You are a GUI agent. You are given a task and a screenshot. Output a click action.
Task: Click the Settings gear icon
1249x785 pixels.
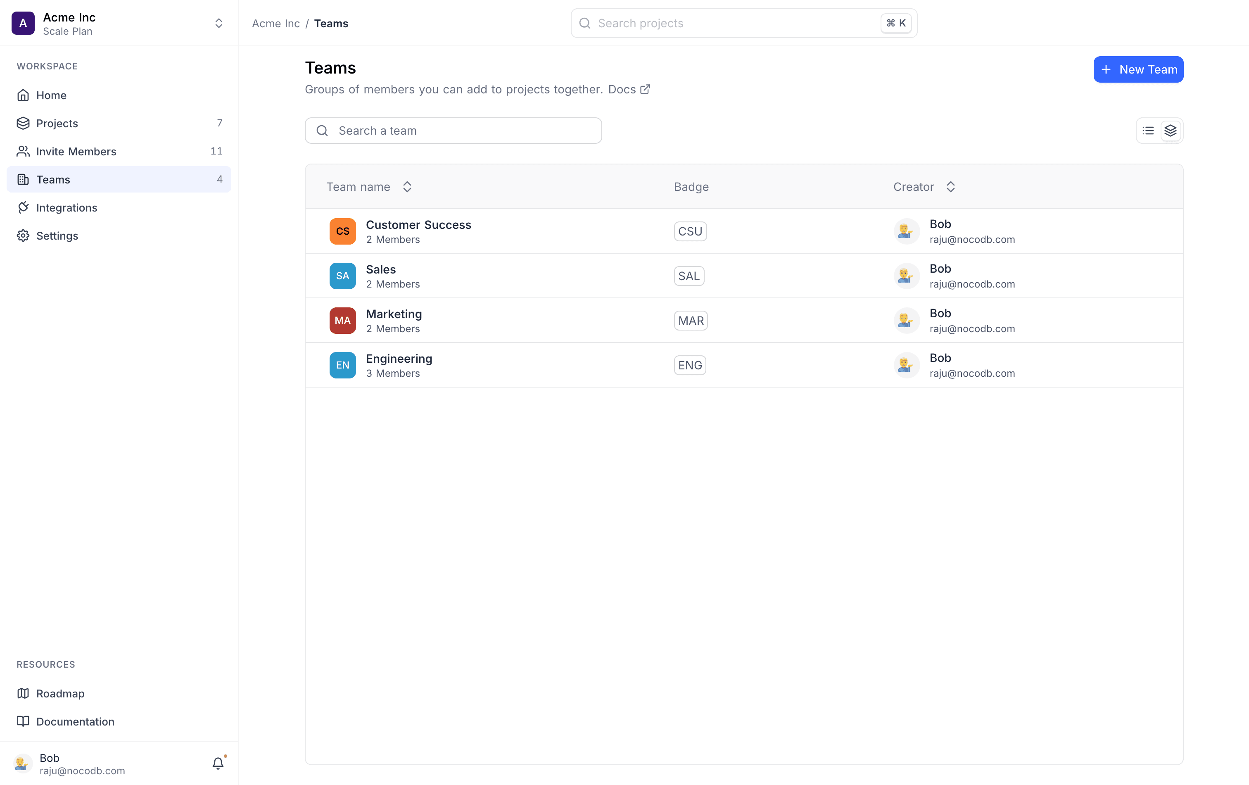pos(23,235)
